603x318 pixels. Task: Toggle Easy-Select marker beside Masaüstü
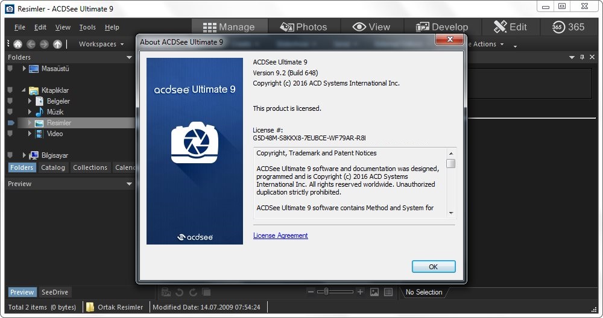point(10,69)
